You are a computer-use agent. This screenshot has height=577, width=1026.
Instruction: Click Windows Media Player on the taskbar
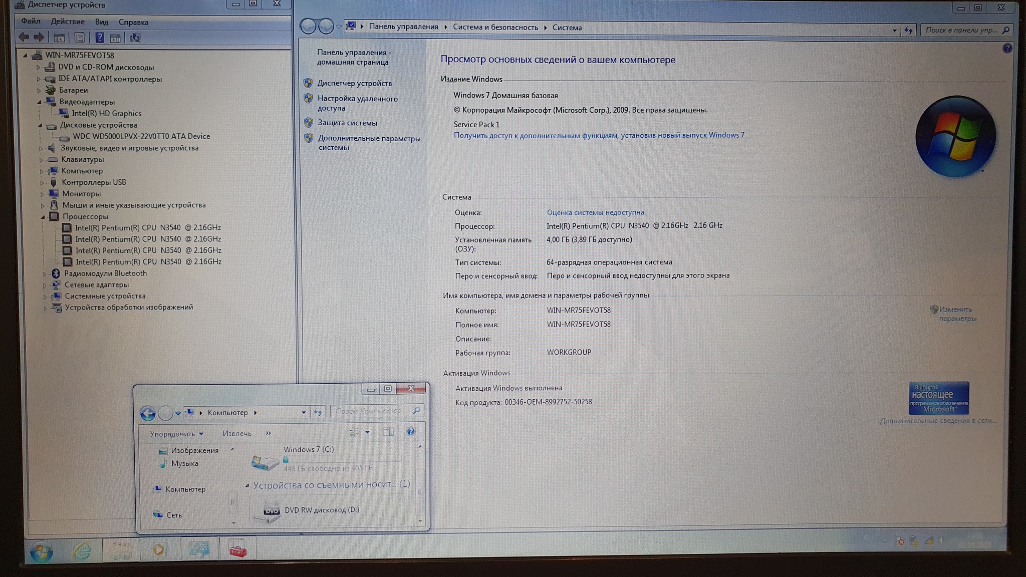click(158, 550)
